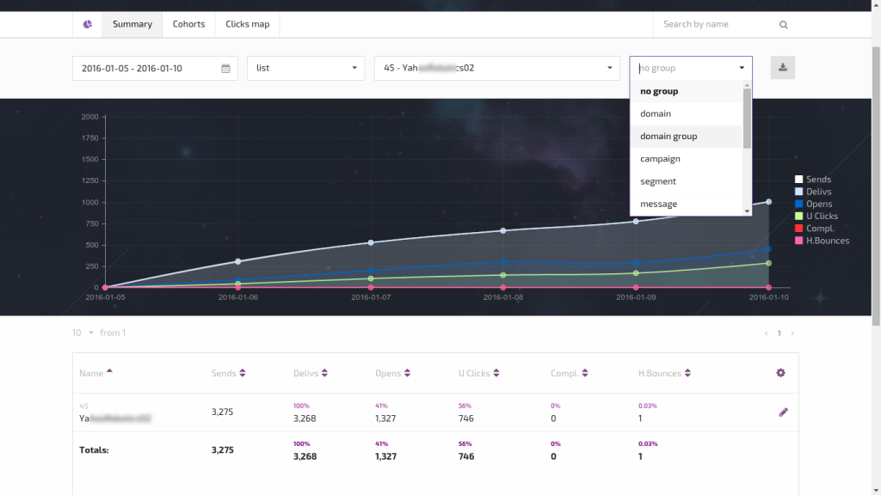Select domain group from the list
This screenshot has width=881, height=495.
tap(687, 137)
